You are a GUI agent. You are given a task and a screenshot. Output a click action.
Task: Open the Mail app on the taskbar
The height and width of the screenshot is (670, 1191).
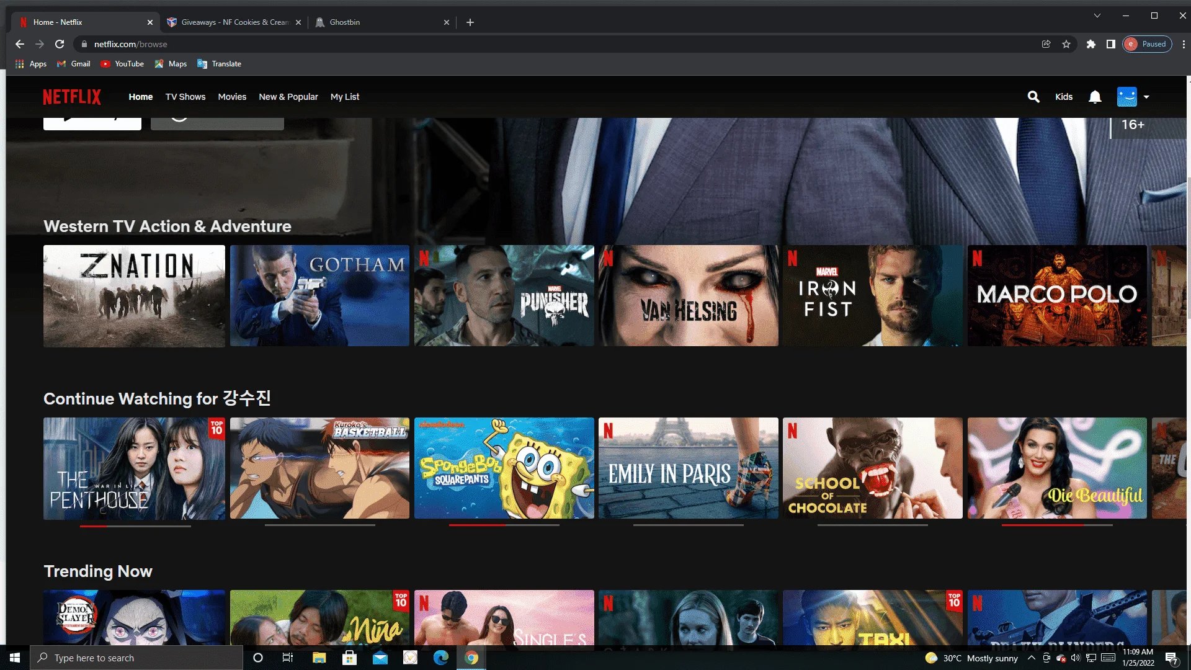380,658
